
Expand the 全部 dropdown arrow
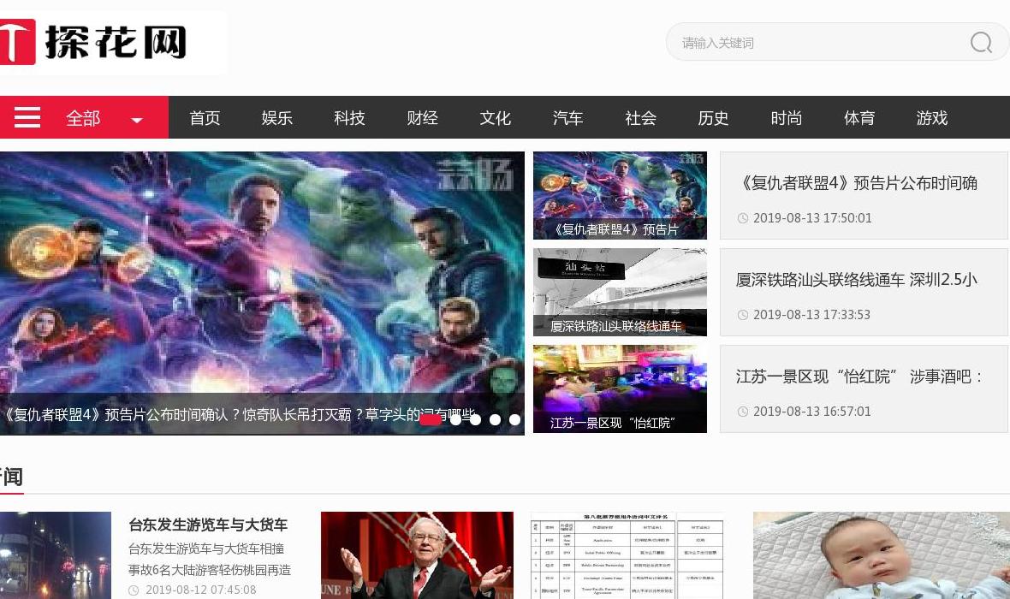pos(137,120)
